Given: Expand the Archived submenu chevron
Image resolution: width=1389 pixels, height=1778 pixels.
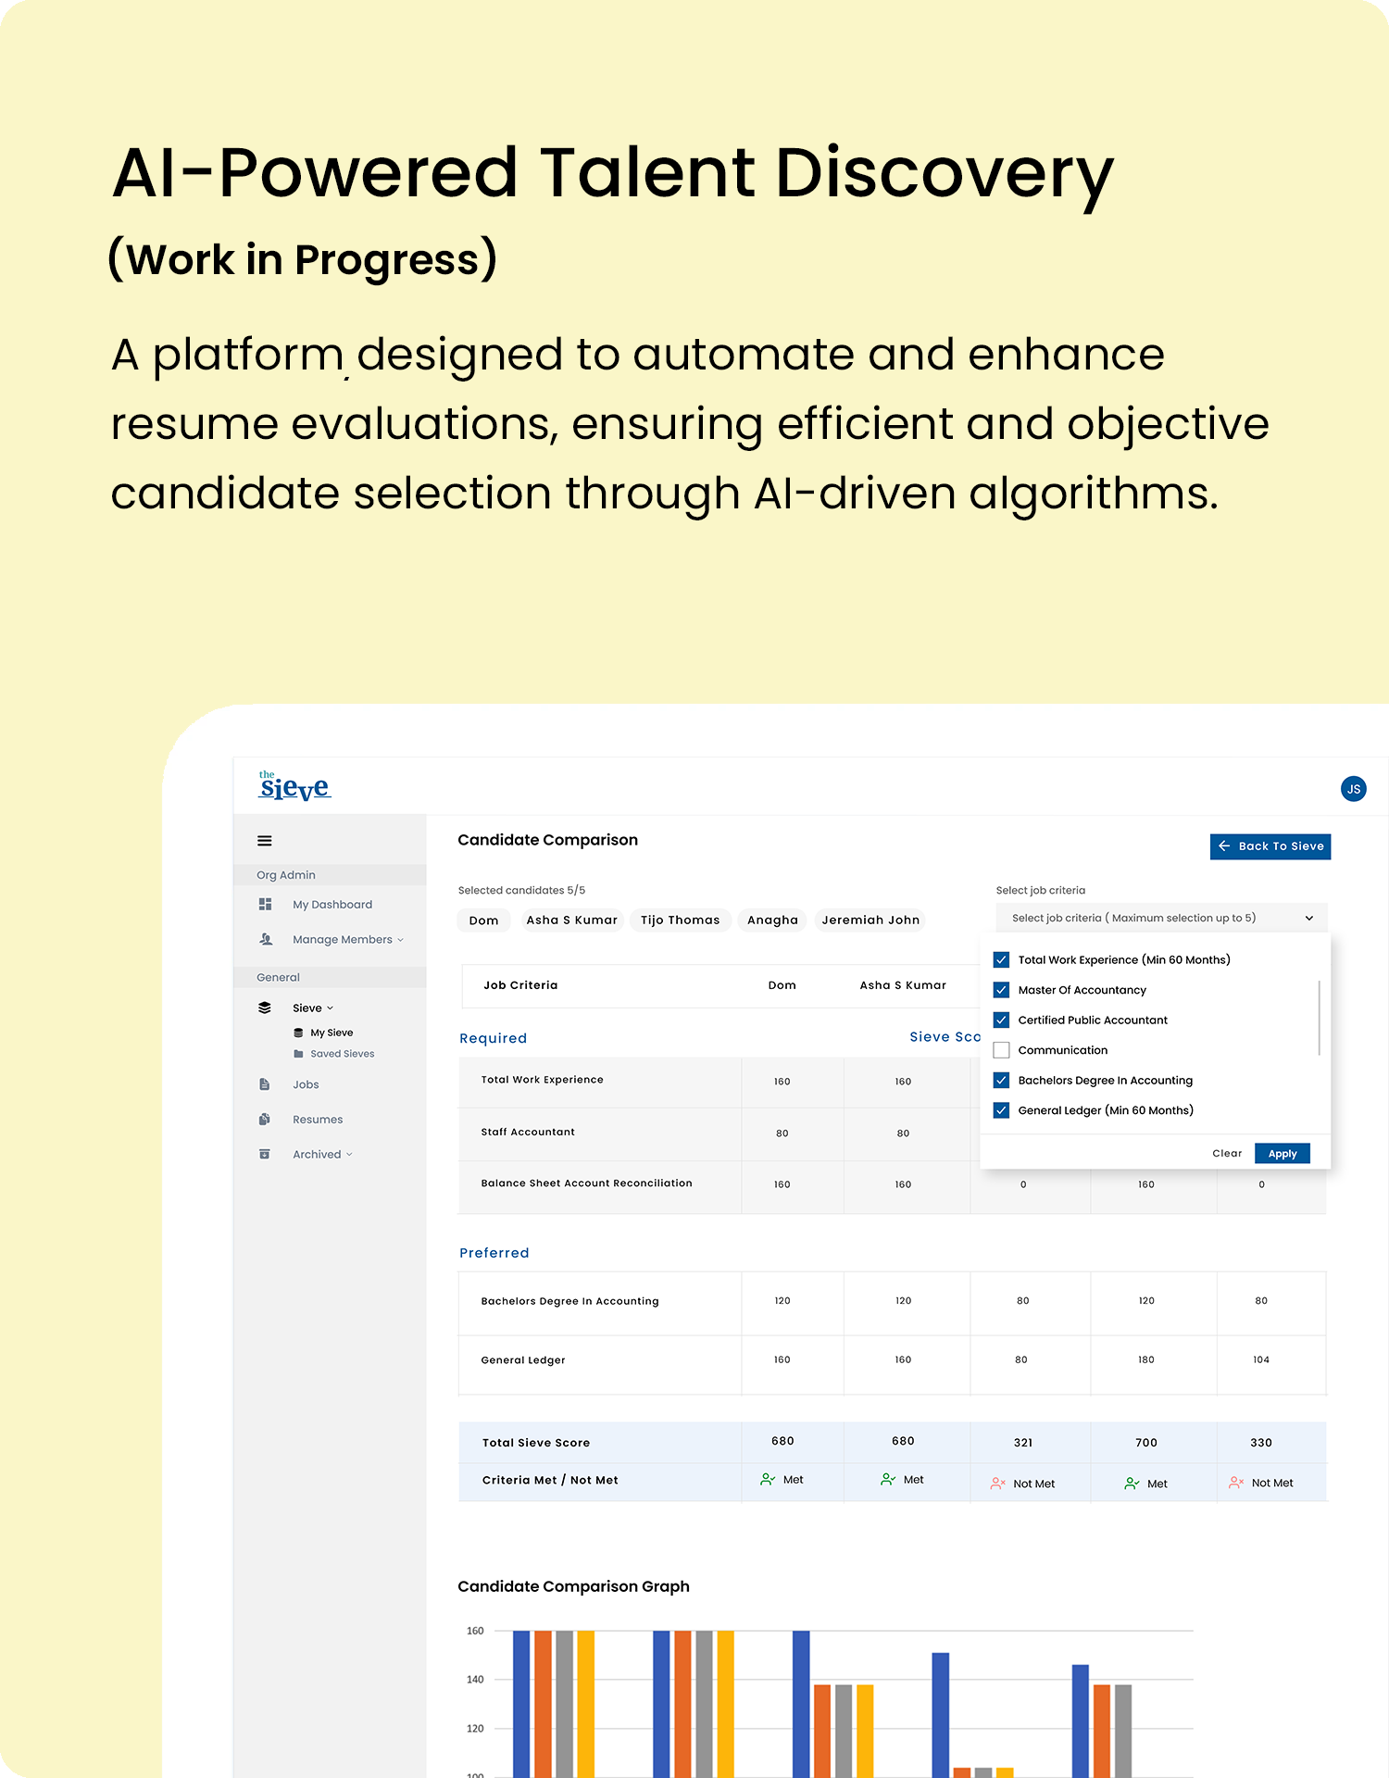Looking at the screenshot, I should pos(349,1155).
